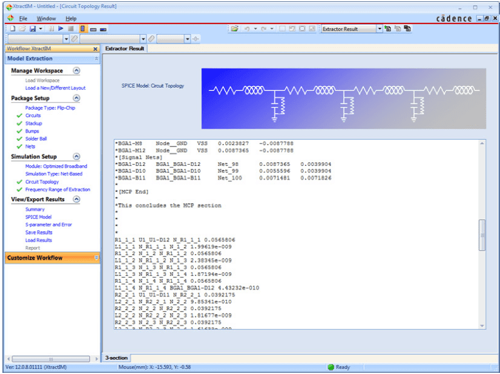Click the workflow panel horizontal scrollbar thumb
The width and height of the screenshot is (500, 374).
click(x=51, y=359)
